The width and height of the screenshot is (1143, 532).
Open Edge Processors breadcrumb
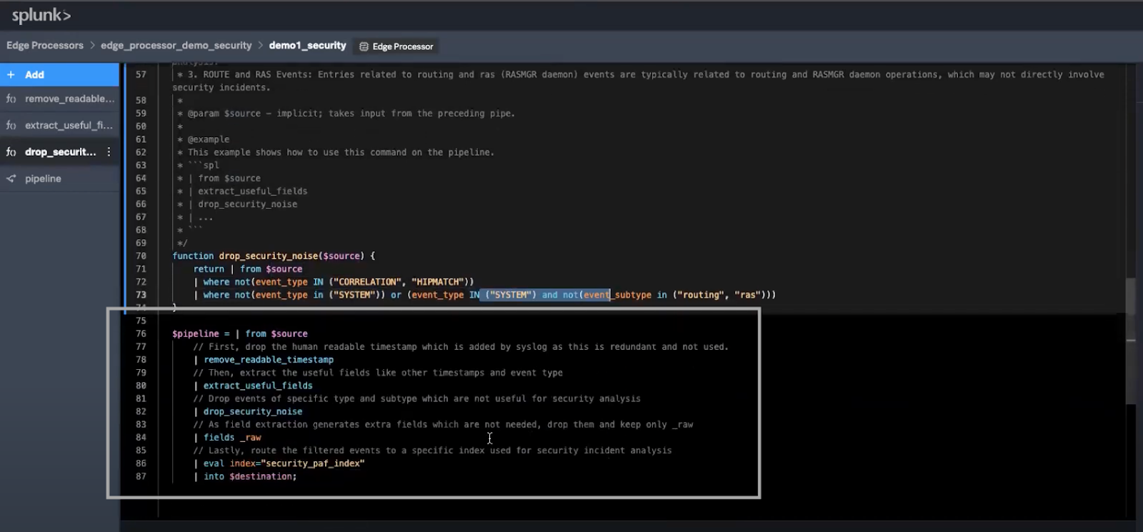tap(45, 45)
